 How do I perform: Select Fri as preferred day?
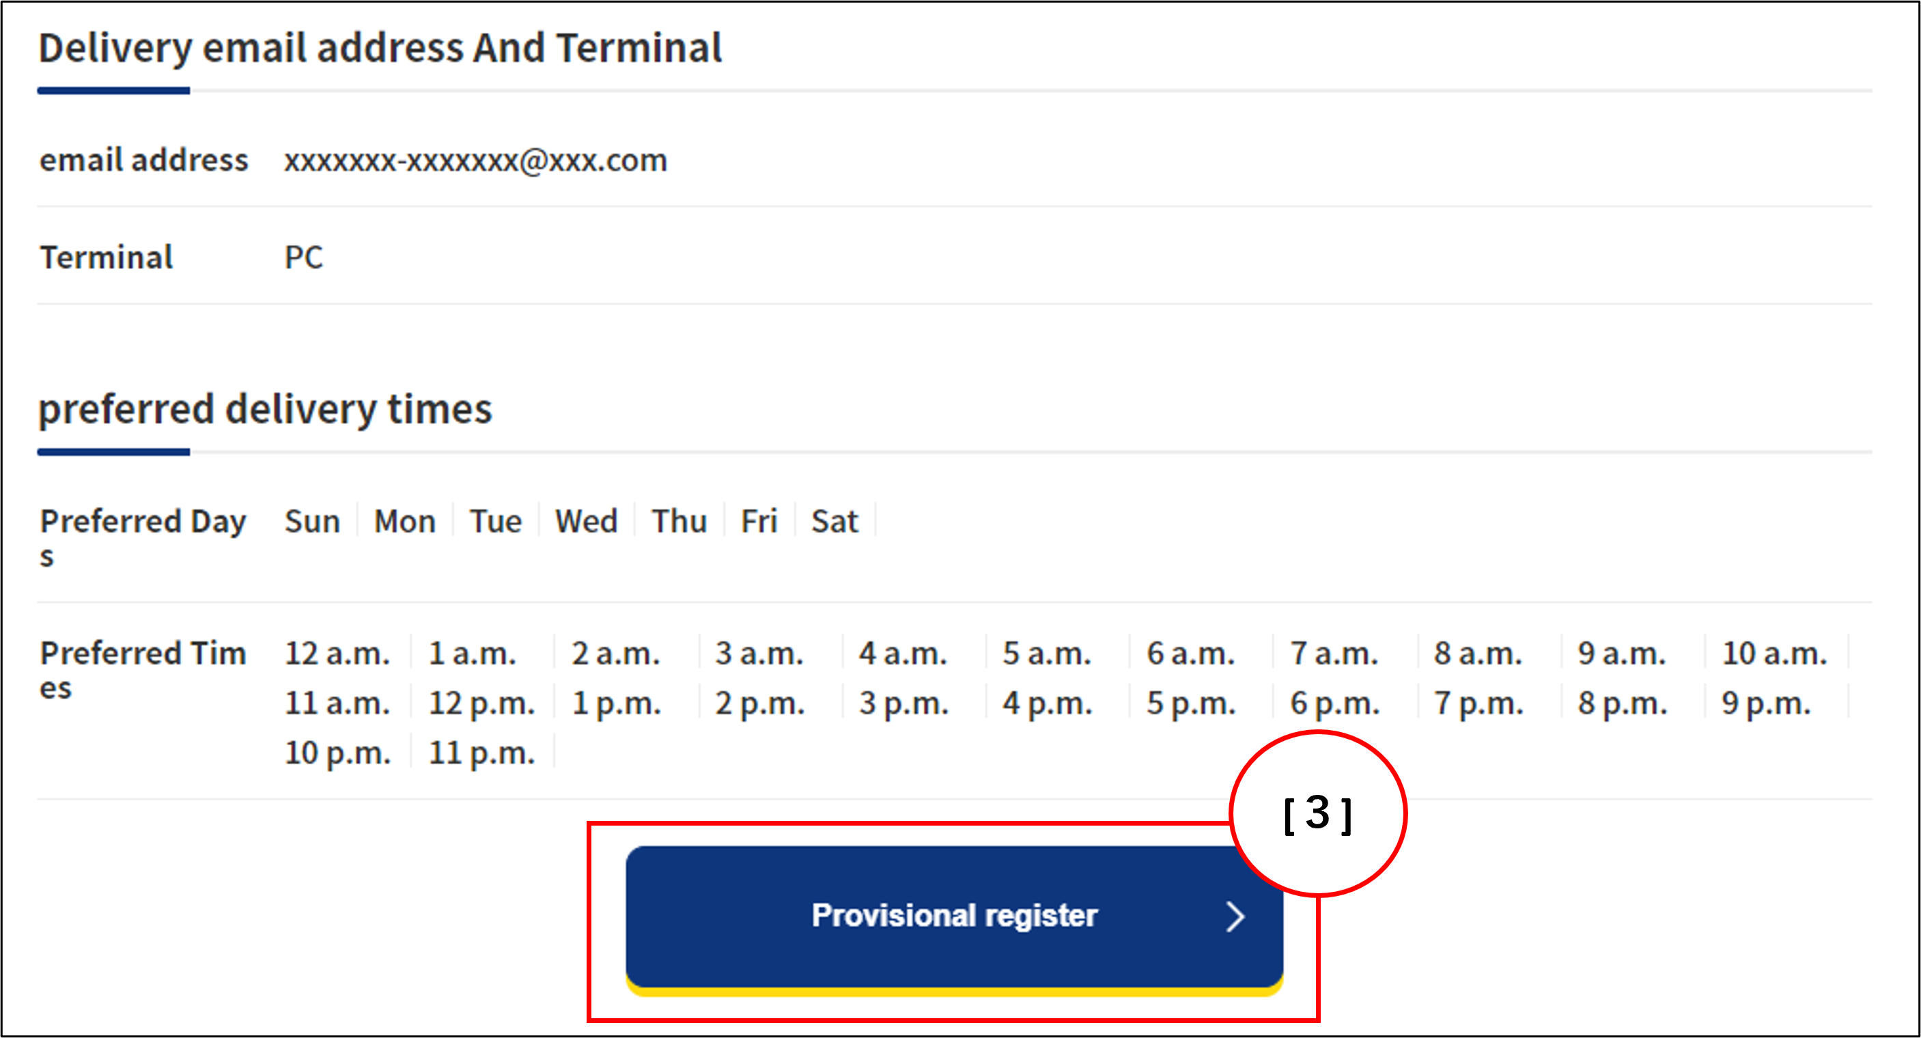click(759, 521)
